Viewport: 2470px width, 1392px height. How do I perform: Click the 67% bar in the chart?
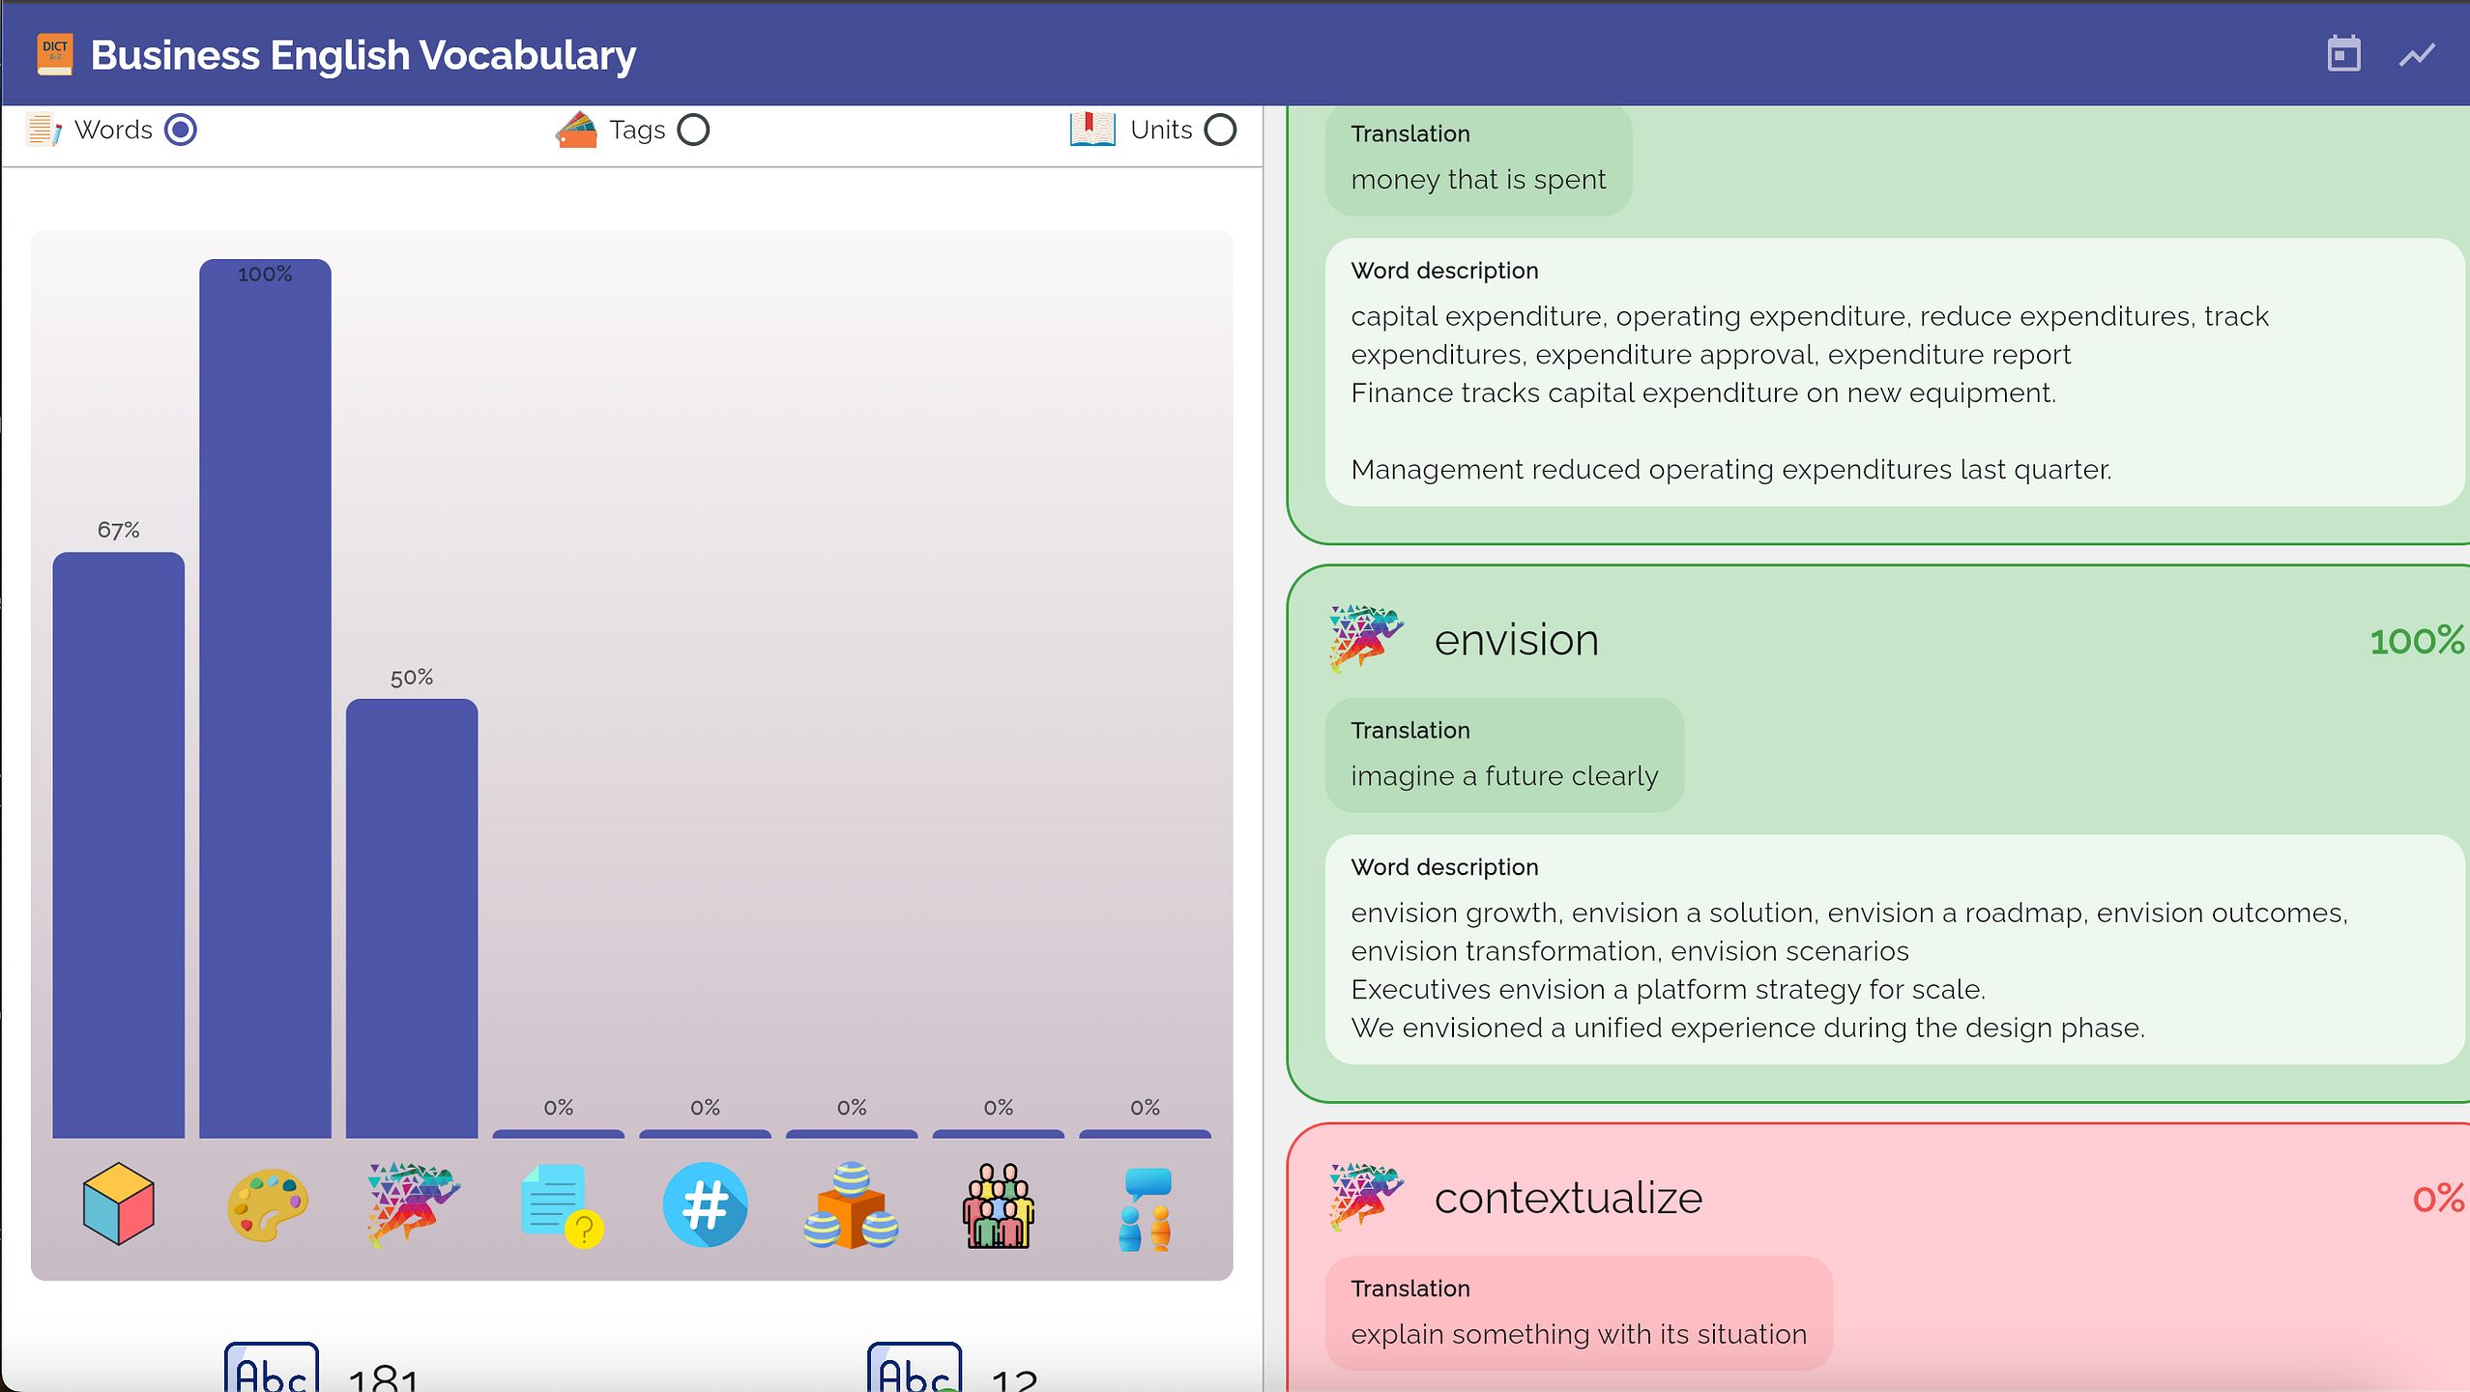click(x=119, y=845)
